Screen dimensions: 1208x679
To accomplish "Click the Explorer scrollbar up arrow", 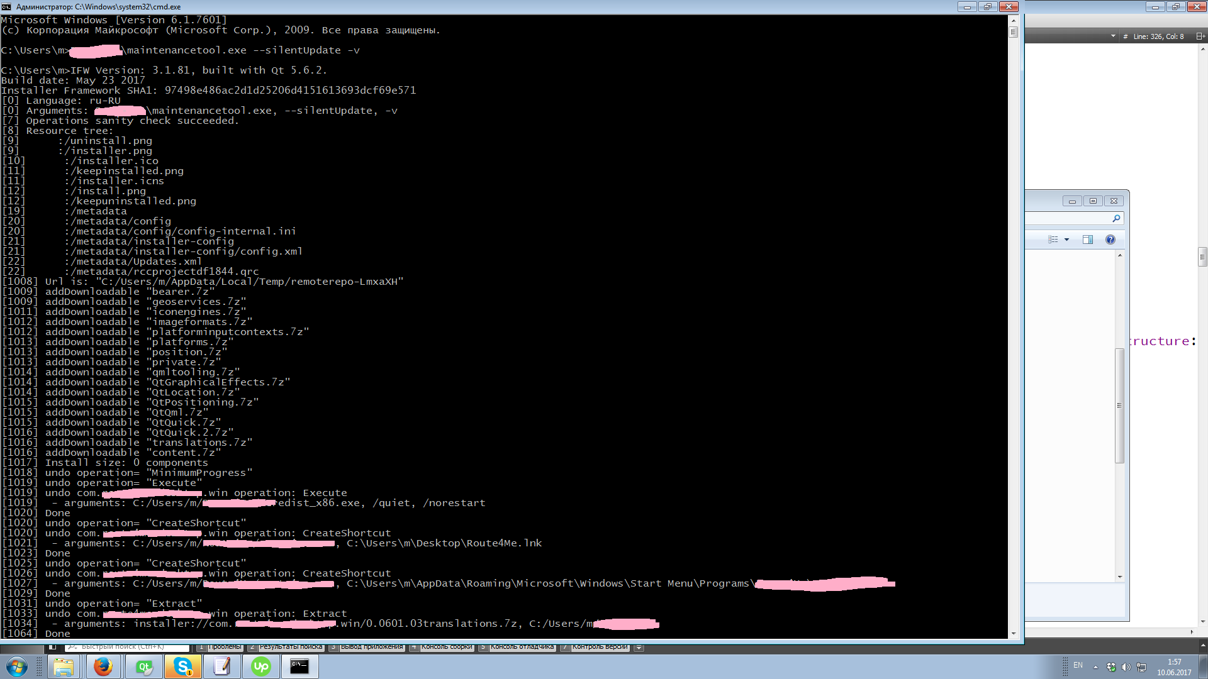I will (x=1120, y=255).
